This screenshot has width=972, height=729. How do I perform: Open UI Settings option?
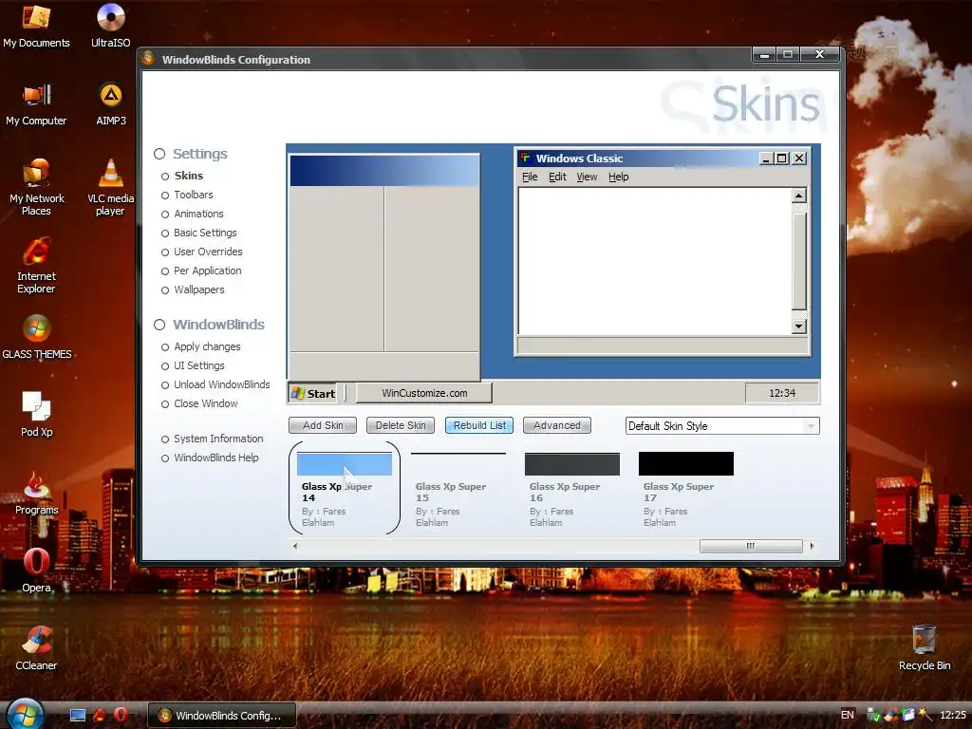[x=199, y=365]
